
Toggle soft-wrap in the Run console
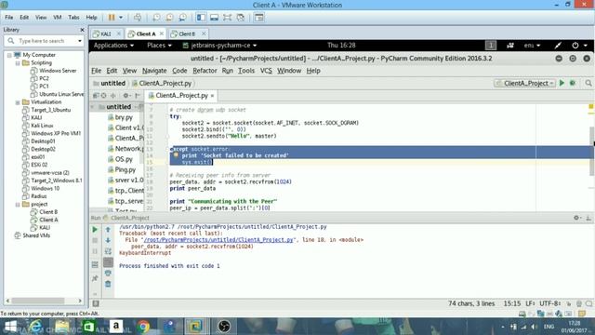tap(108, 251)
